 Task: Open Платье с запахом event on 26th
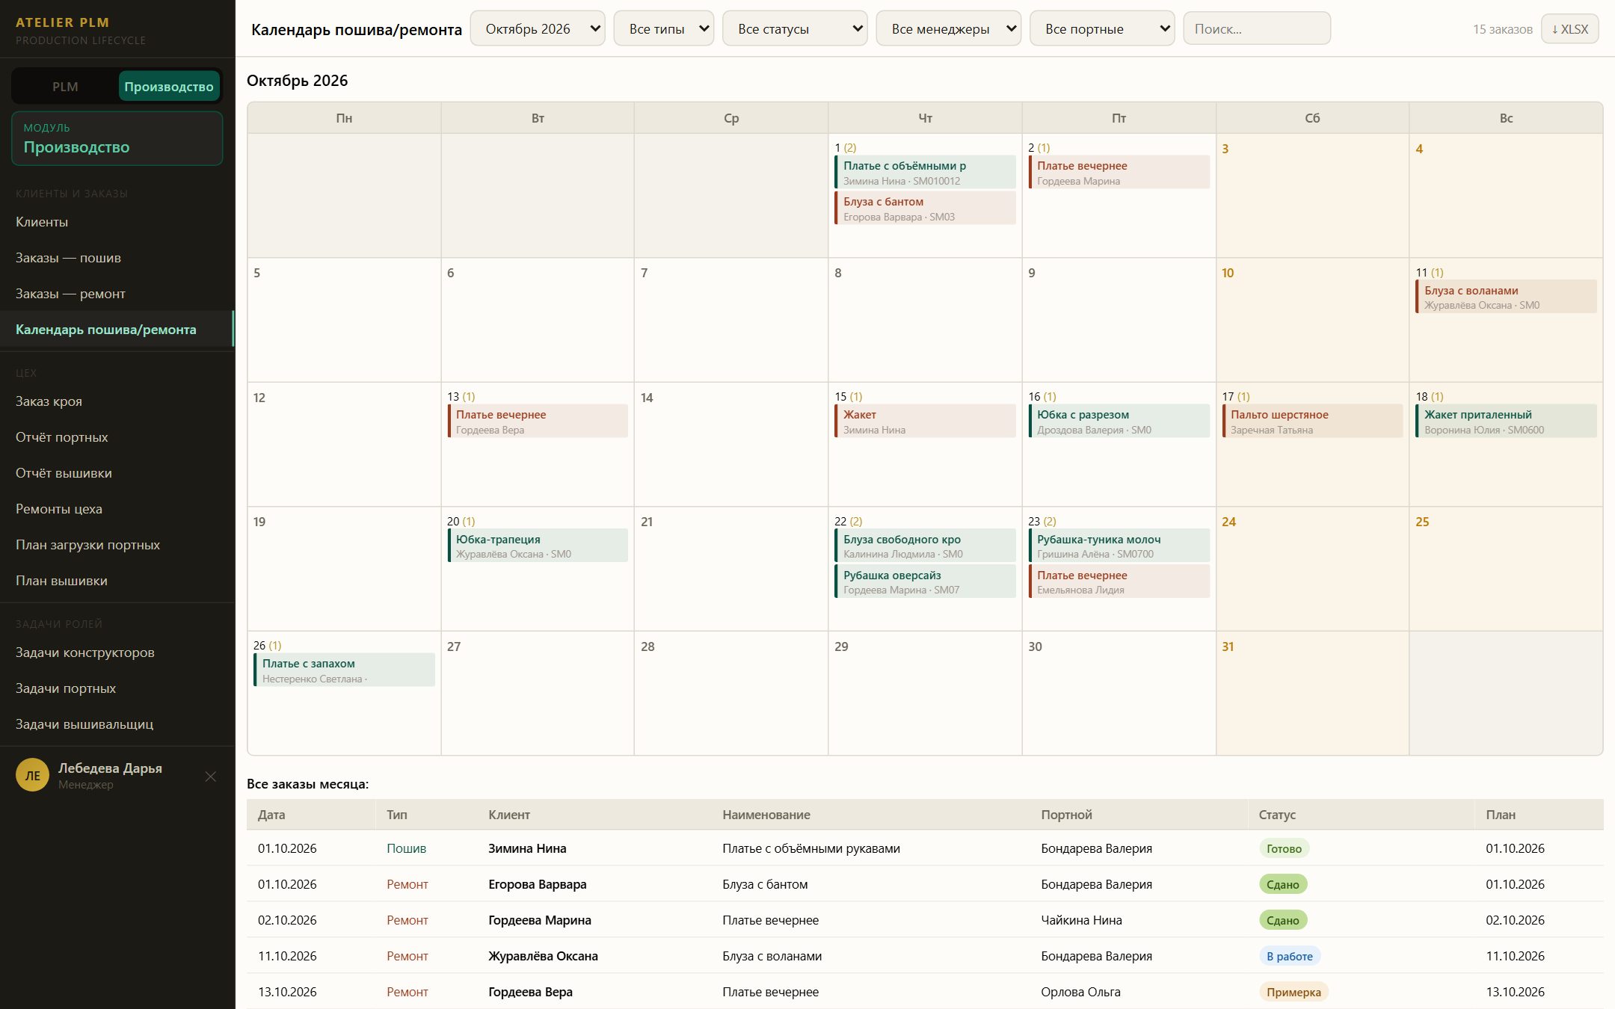[x=344, y=670]
